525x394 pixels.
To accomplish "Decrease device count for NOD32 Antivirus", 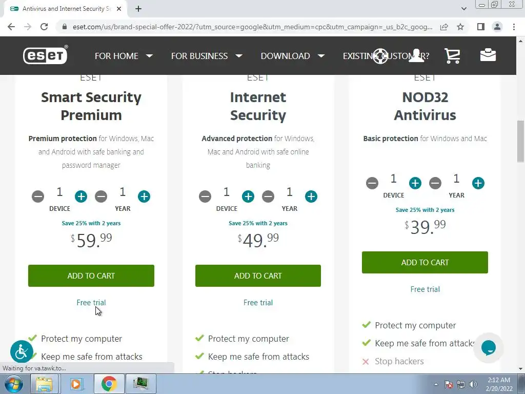I will [372, 183].
